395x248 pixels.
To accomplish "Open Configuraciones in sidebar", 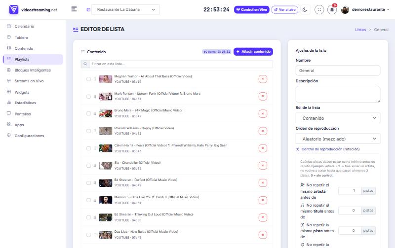I will [29, 136].
